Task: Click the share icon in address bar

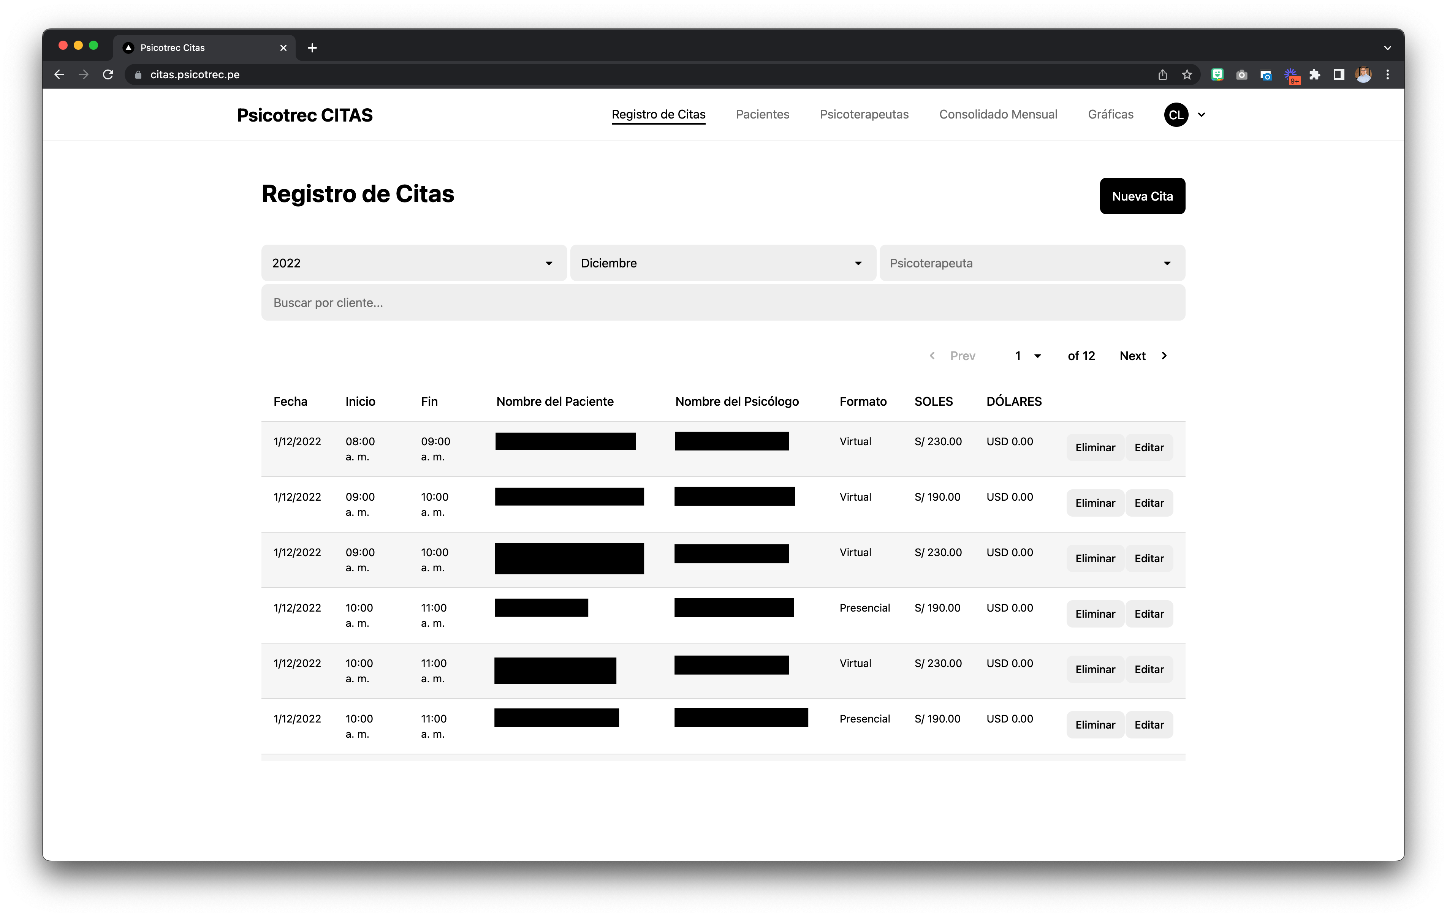Action: point(1162,74)
